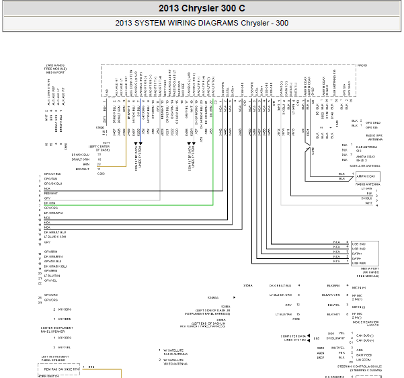The height and width of the screenshot is (378, 404).
Task: Click the BATT FEED terminal label
Action: [364, 355]
